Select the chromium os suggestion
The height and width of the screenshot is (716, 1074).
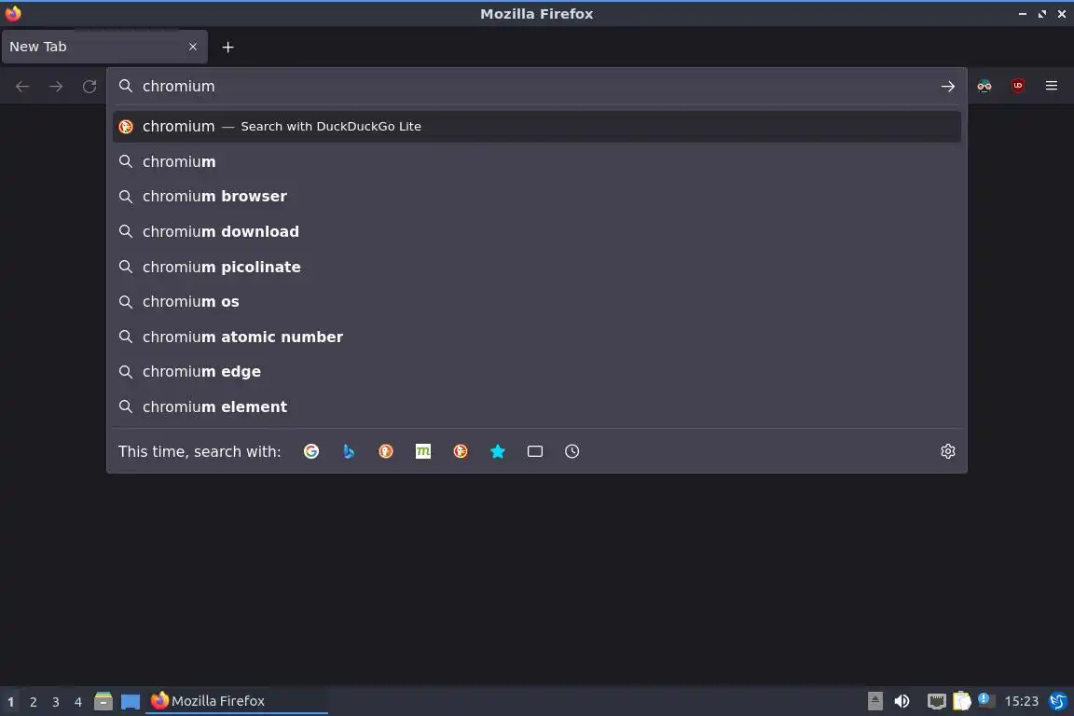tap(537, 302)
